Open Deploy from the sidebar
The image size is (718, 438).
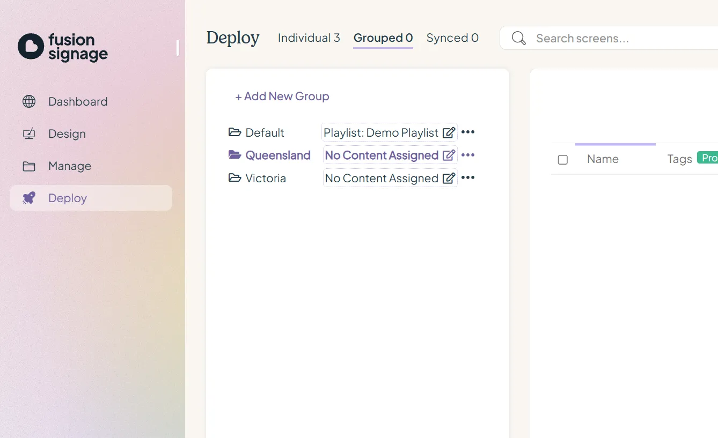pos(91,198)
